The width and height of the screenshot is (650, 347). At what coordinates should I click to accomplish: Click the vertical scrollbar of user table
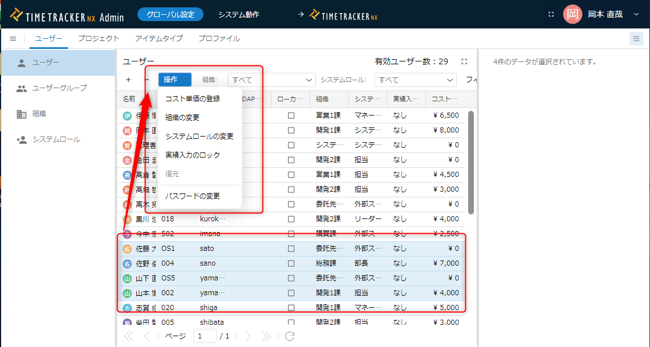470,162
